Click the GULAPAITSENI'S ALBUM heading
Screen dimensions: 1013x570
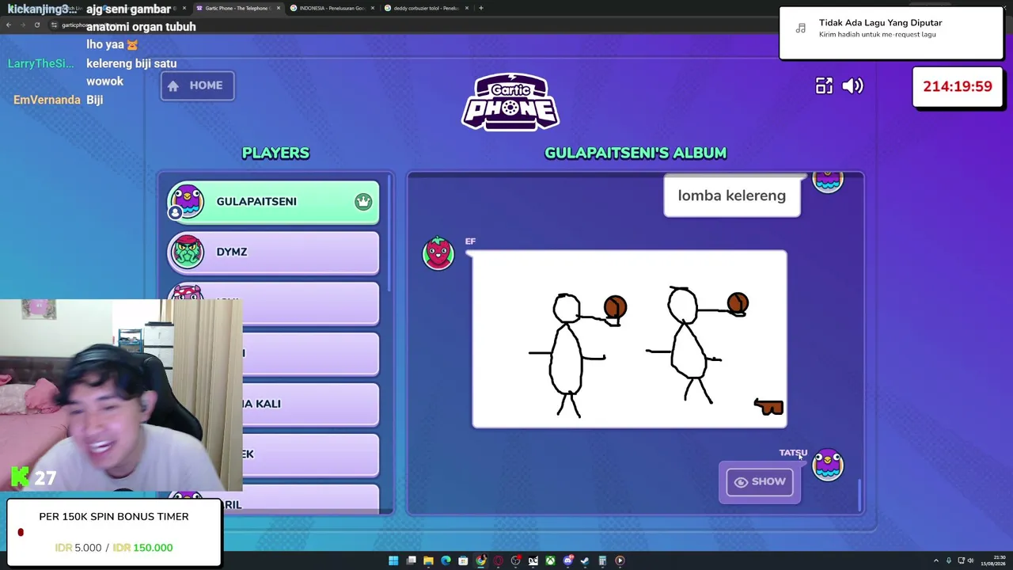pyautogui.click(x=635, y=153)
